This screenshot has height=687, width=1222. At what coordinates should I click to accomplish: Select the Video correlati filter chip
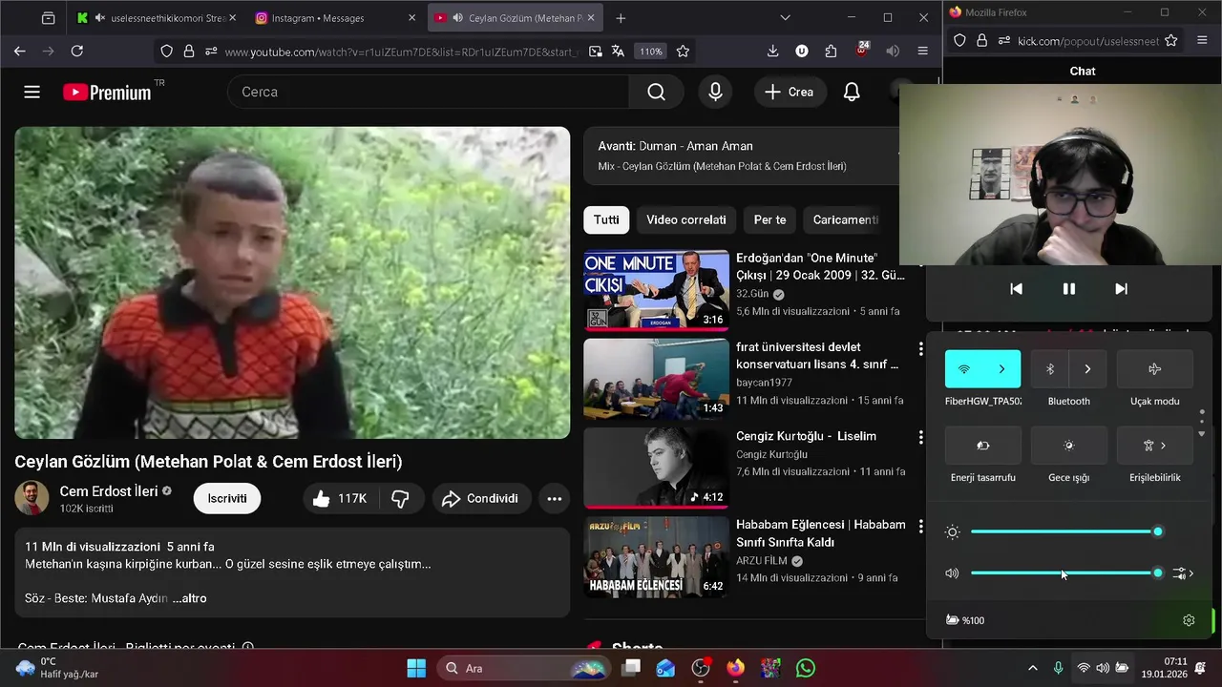[x=686, y=219]
